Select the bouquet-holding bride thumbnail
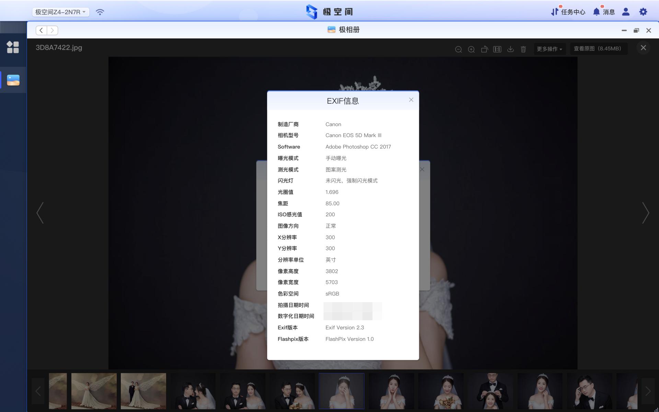This screenshot has width=659, height=412. point(441,391)
